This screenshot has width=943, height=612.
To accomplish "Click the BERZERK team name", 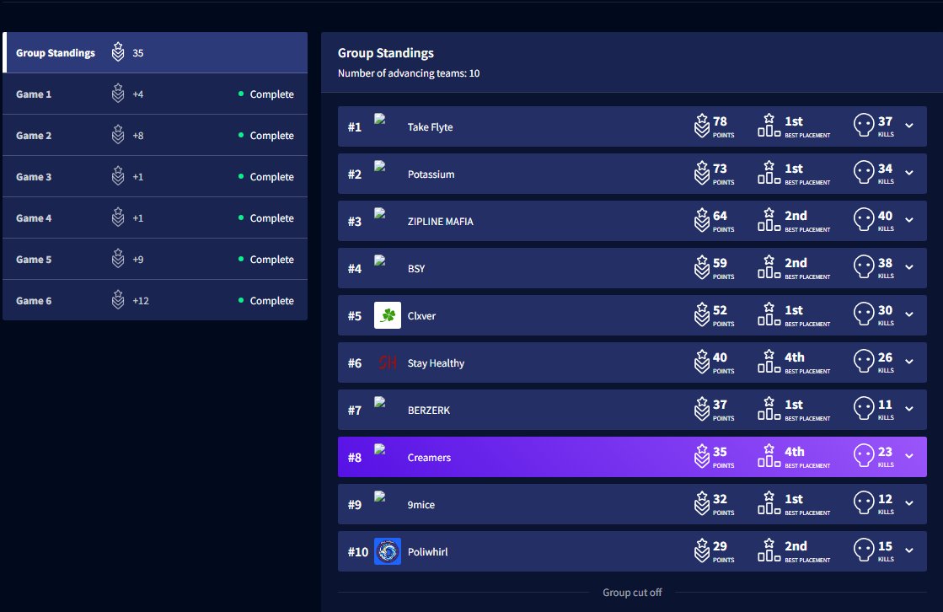I will (429, 411).
